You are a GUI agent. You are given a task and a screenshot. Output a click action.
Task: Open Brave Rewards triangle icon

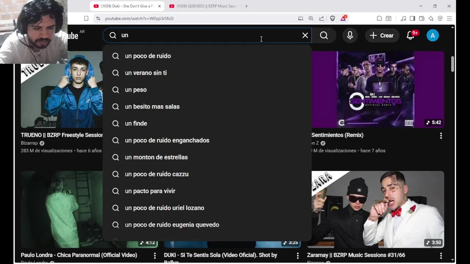click(343, 18)
